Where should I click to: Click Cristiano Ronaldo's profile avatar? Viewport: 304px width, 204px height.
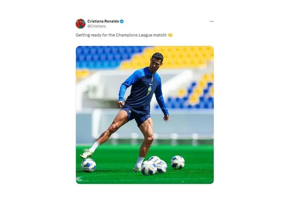click(x=80, y=23)
